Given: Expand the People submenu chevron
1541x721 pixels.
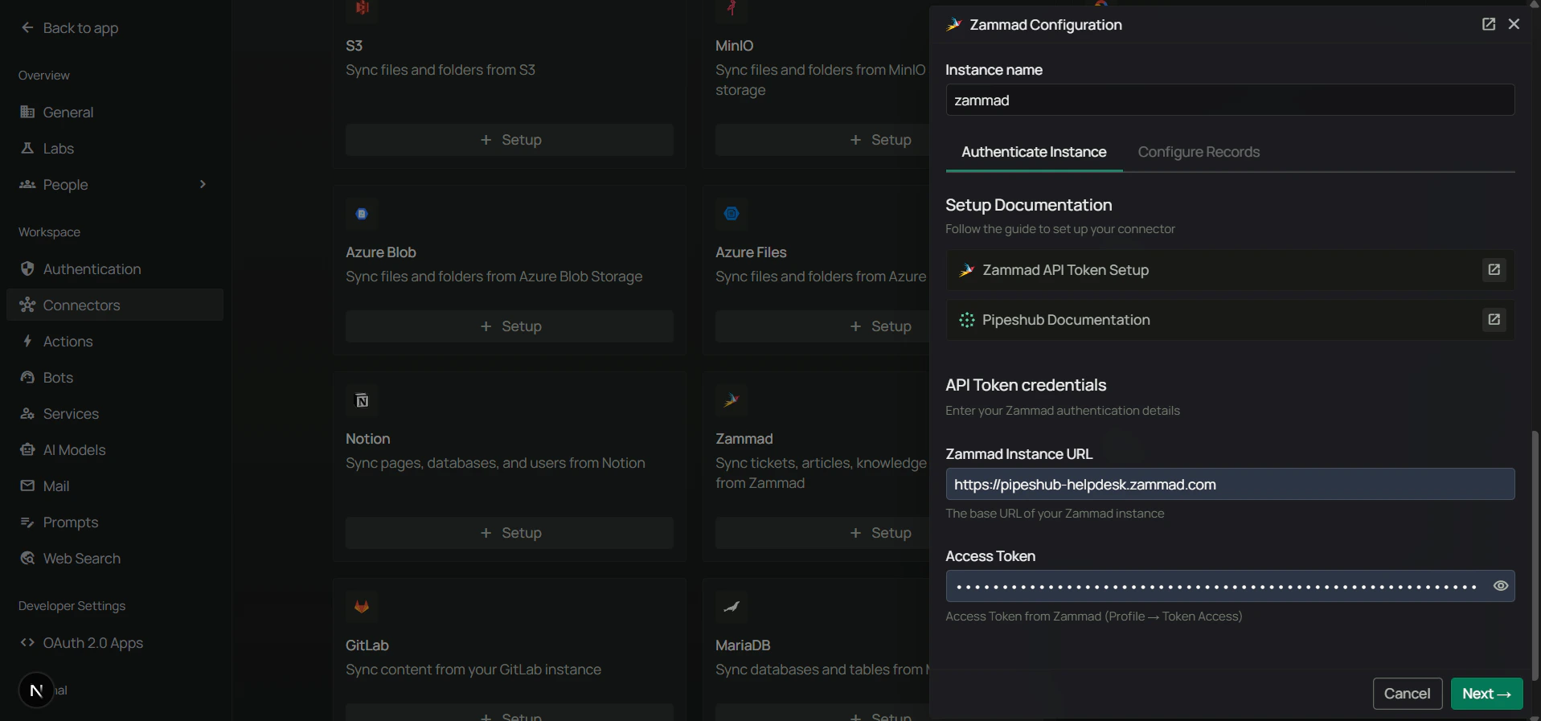Looking at the screenshot, I should coord(203,184).
